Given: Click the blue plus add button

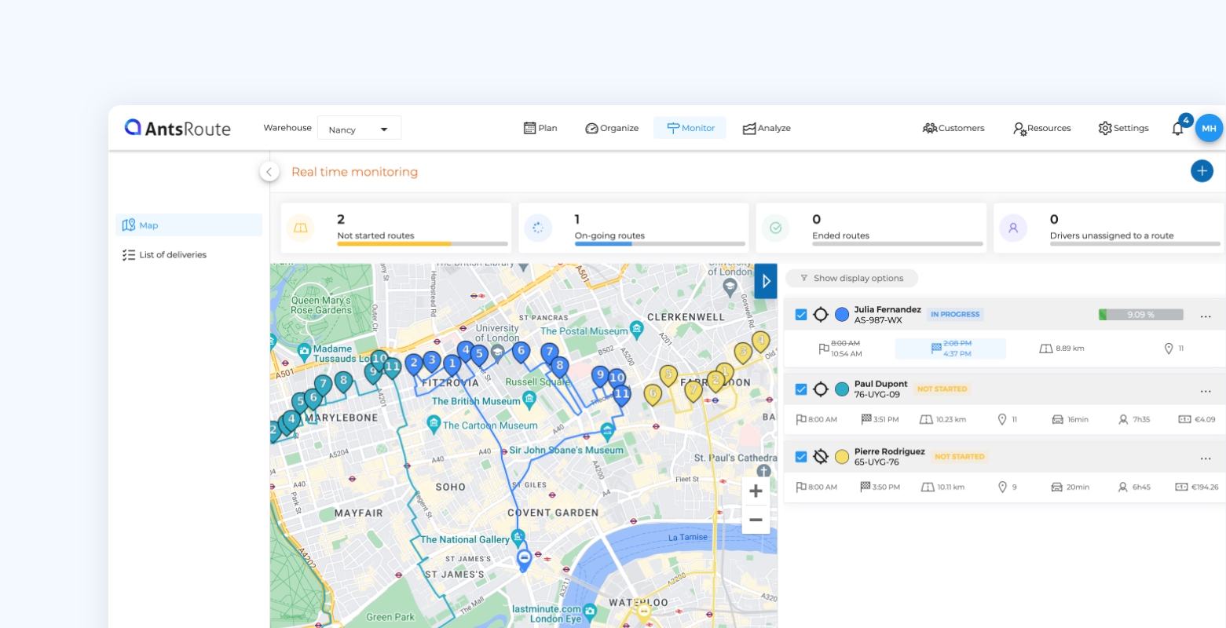Looking at the screenshot, I should click(x=1202, y=171).
